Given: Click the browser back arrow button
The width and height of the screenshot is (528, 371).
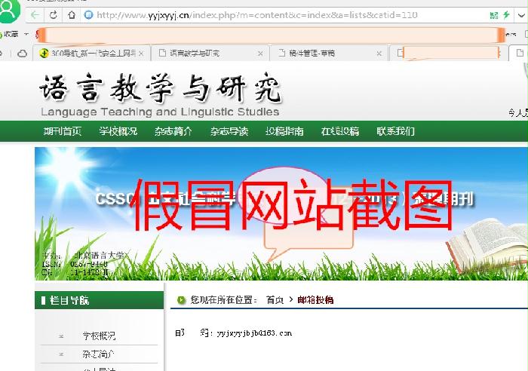Looking at the screenshot, I should pyautogui.click(x=36, y=14).
